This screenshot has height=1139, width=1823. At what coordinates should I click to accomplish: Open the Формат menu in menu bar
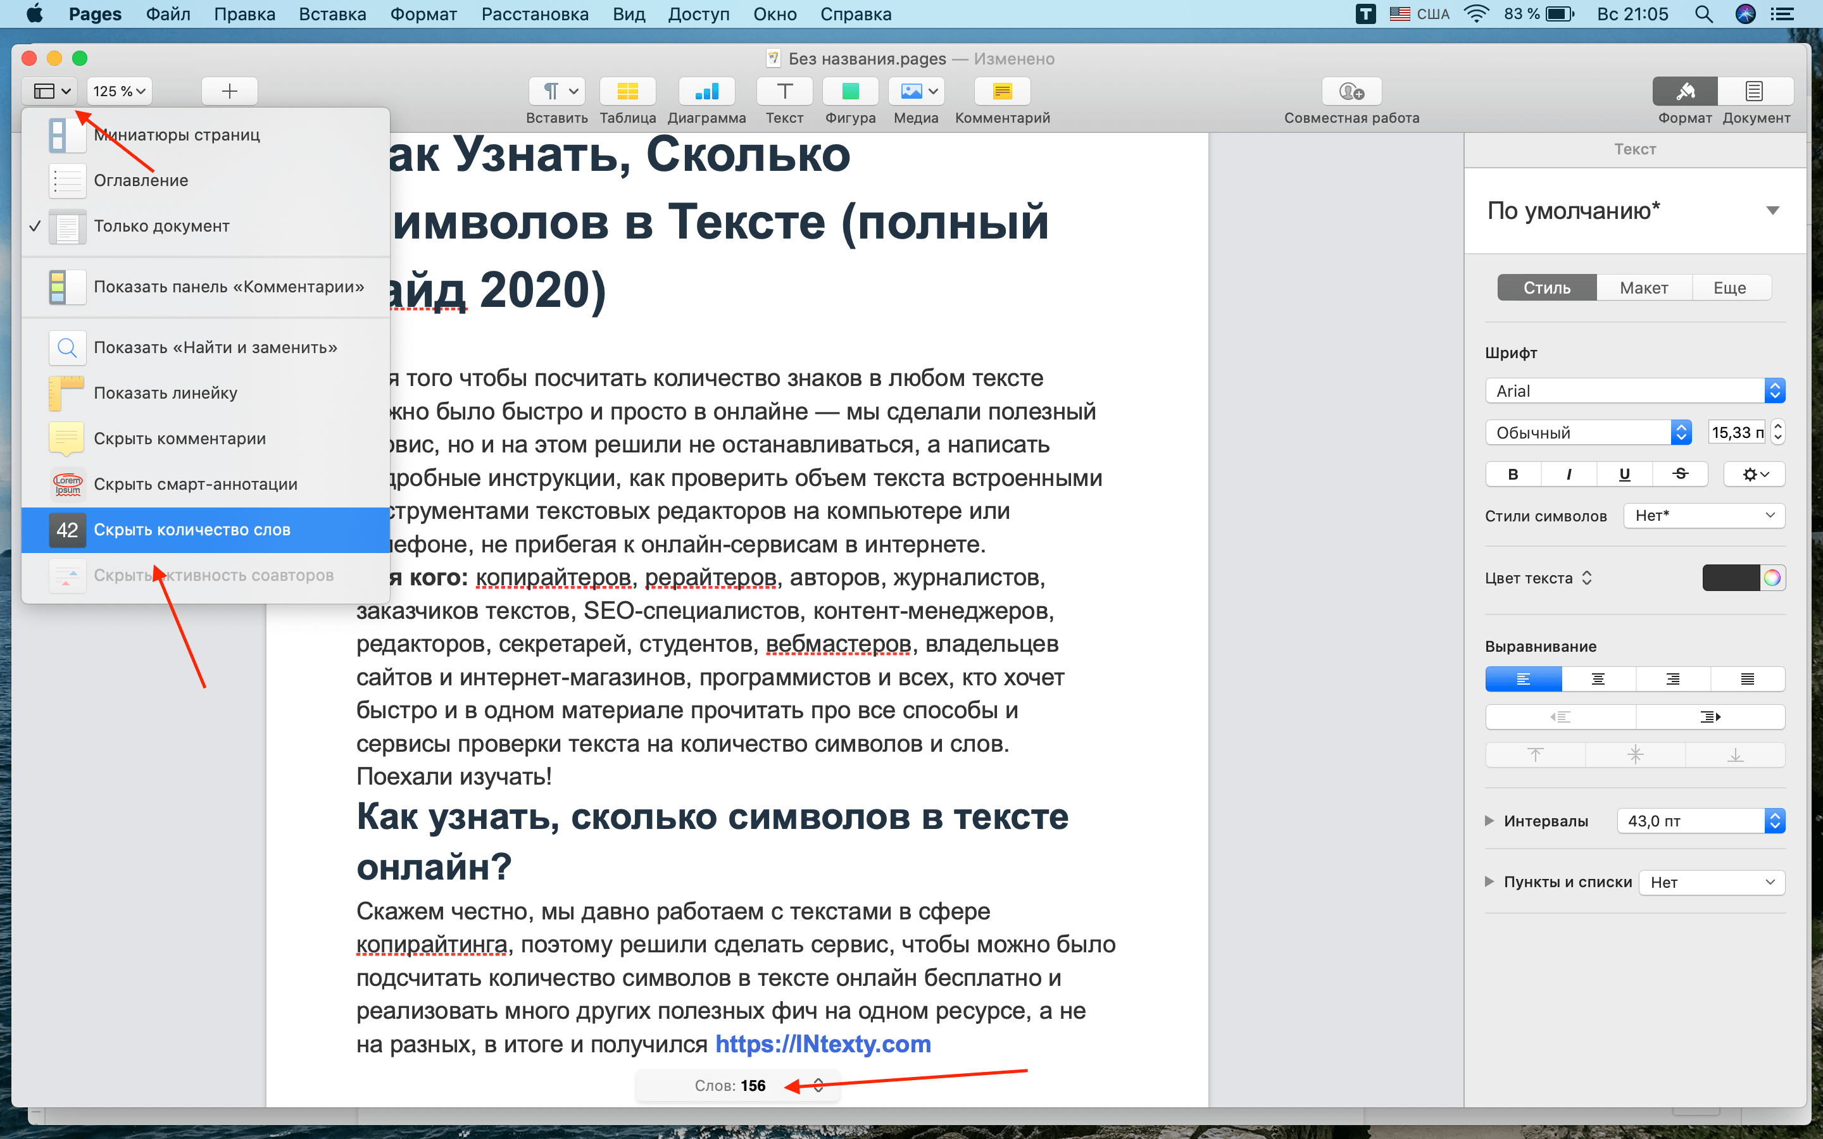423,15
